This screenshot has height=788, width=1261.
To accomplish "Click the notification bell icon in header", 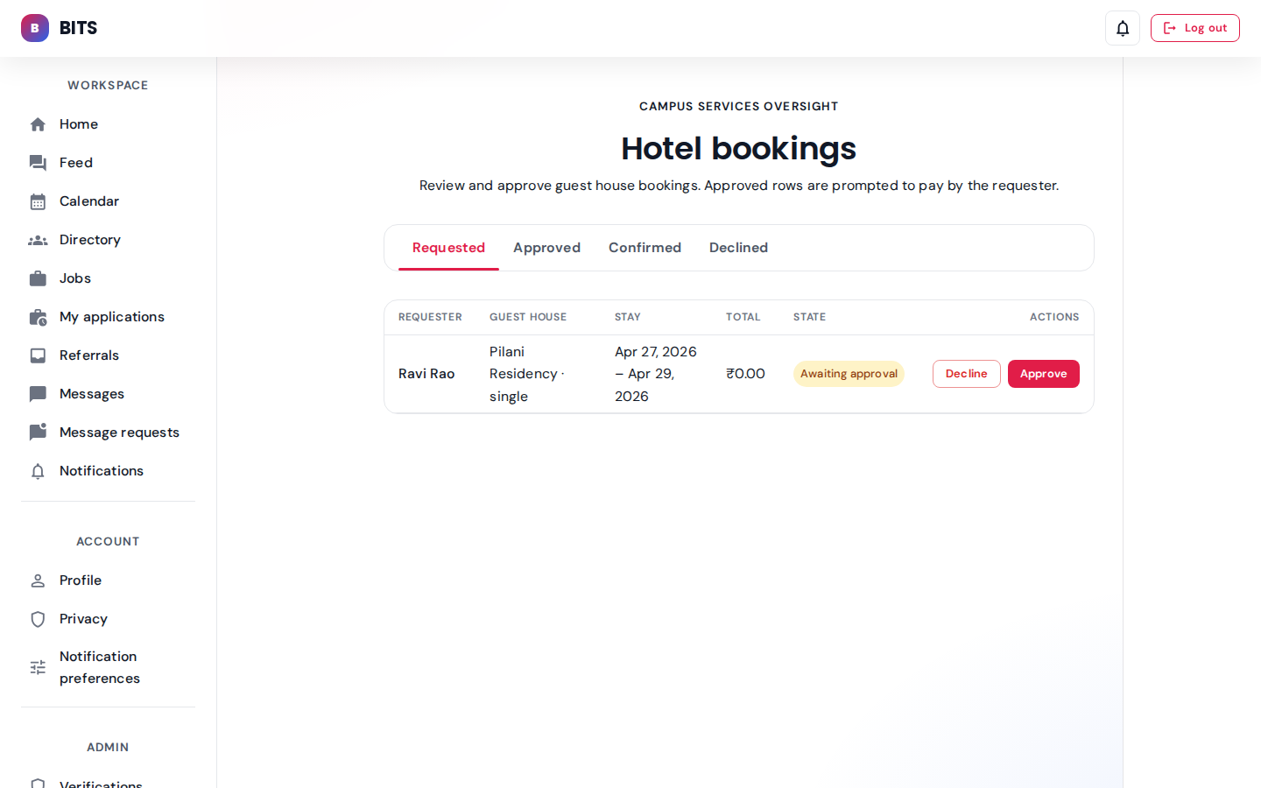I will [1123, 28].
